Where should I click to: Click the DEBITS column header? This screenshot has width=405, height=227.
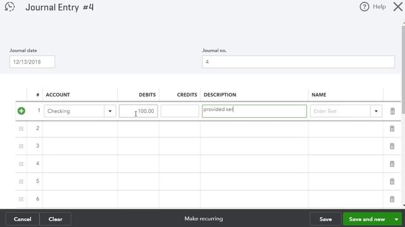[x=147, y=95]
